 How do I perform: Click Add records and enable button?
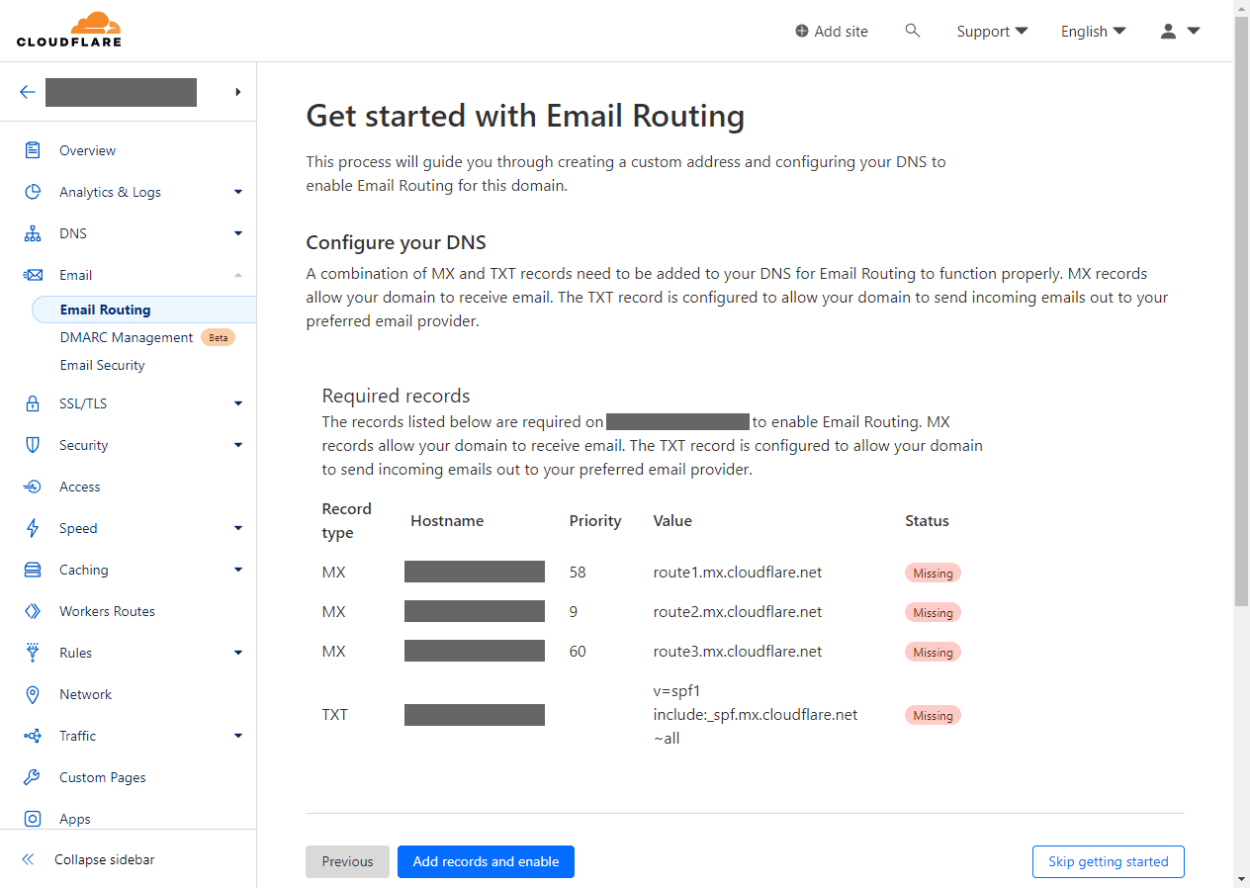tap(486, 861)
